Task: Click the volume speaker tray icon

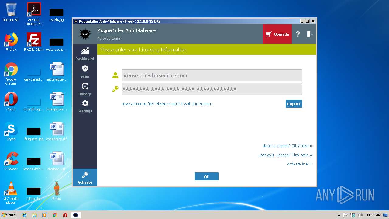Action: 360,215
